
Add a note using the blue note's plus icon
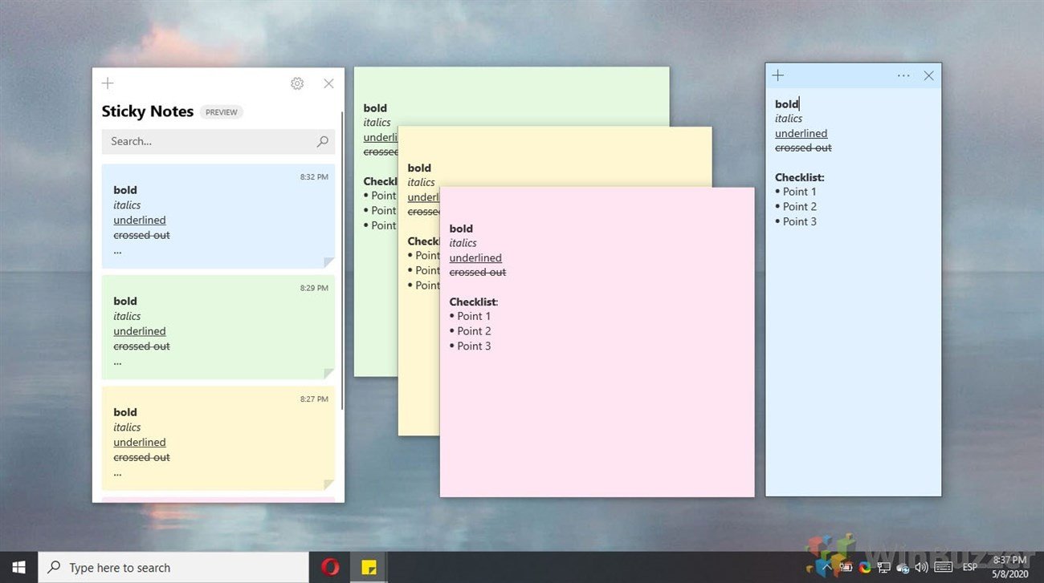[x=777, y=75]
